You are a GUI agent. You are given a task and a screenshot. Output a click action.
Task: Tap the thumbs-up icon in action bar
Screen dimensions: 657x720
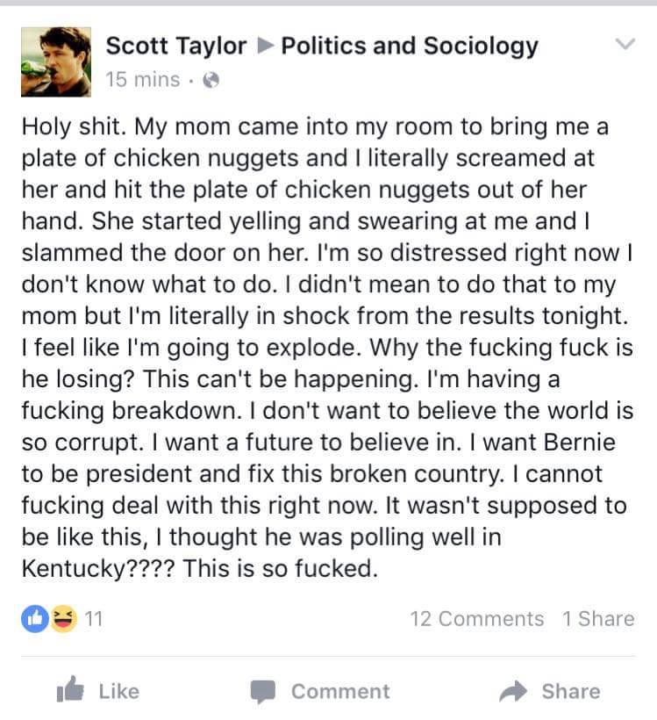[x=68, y=692]
